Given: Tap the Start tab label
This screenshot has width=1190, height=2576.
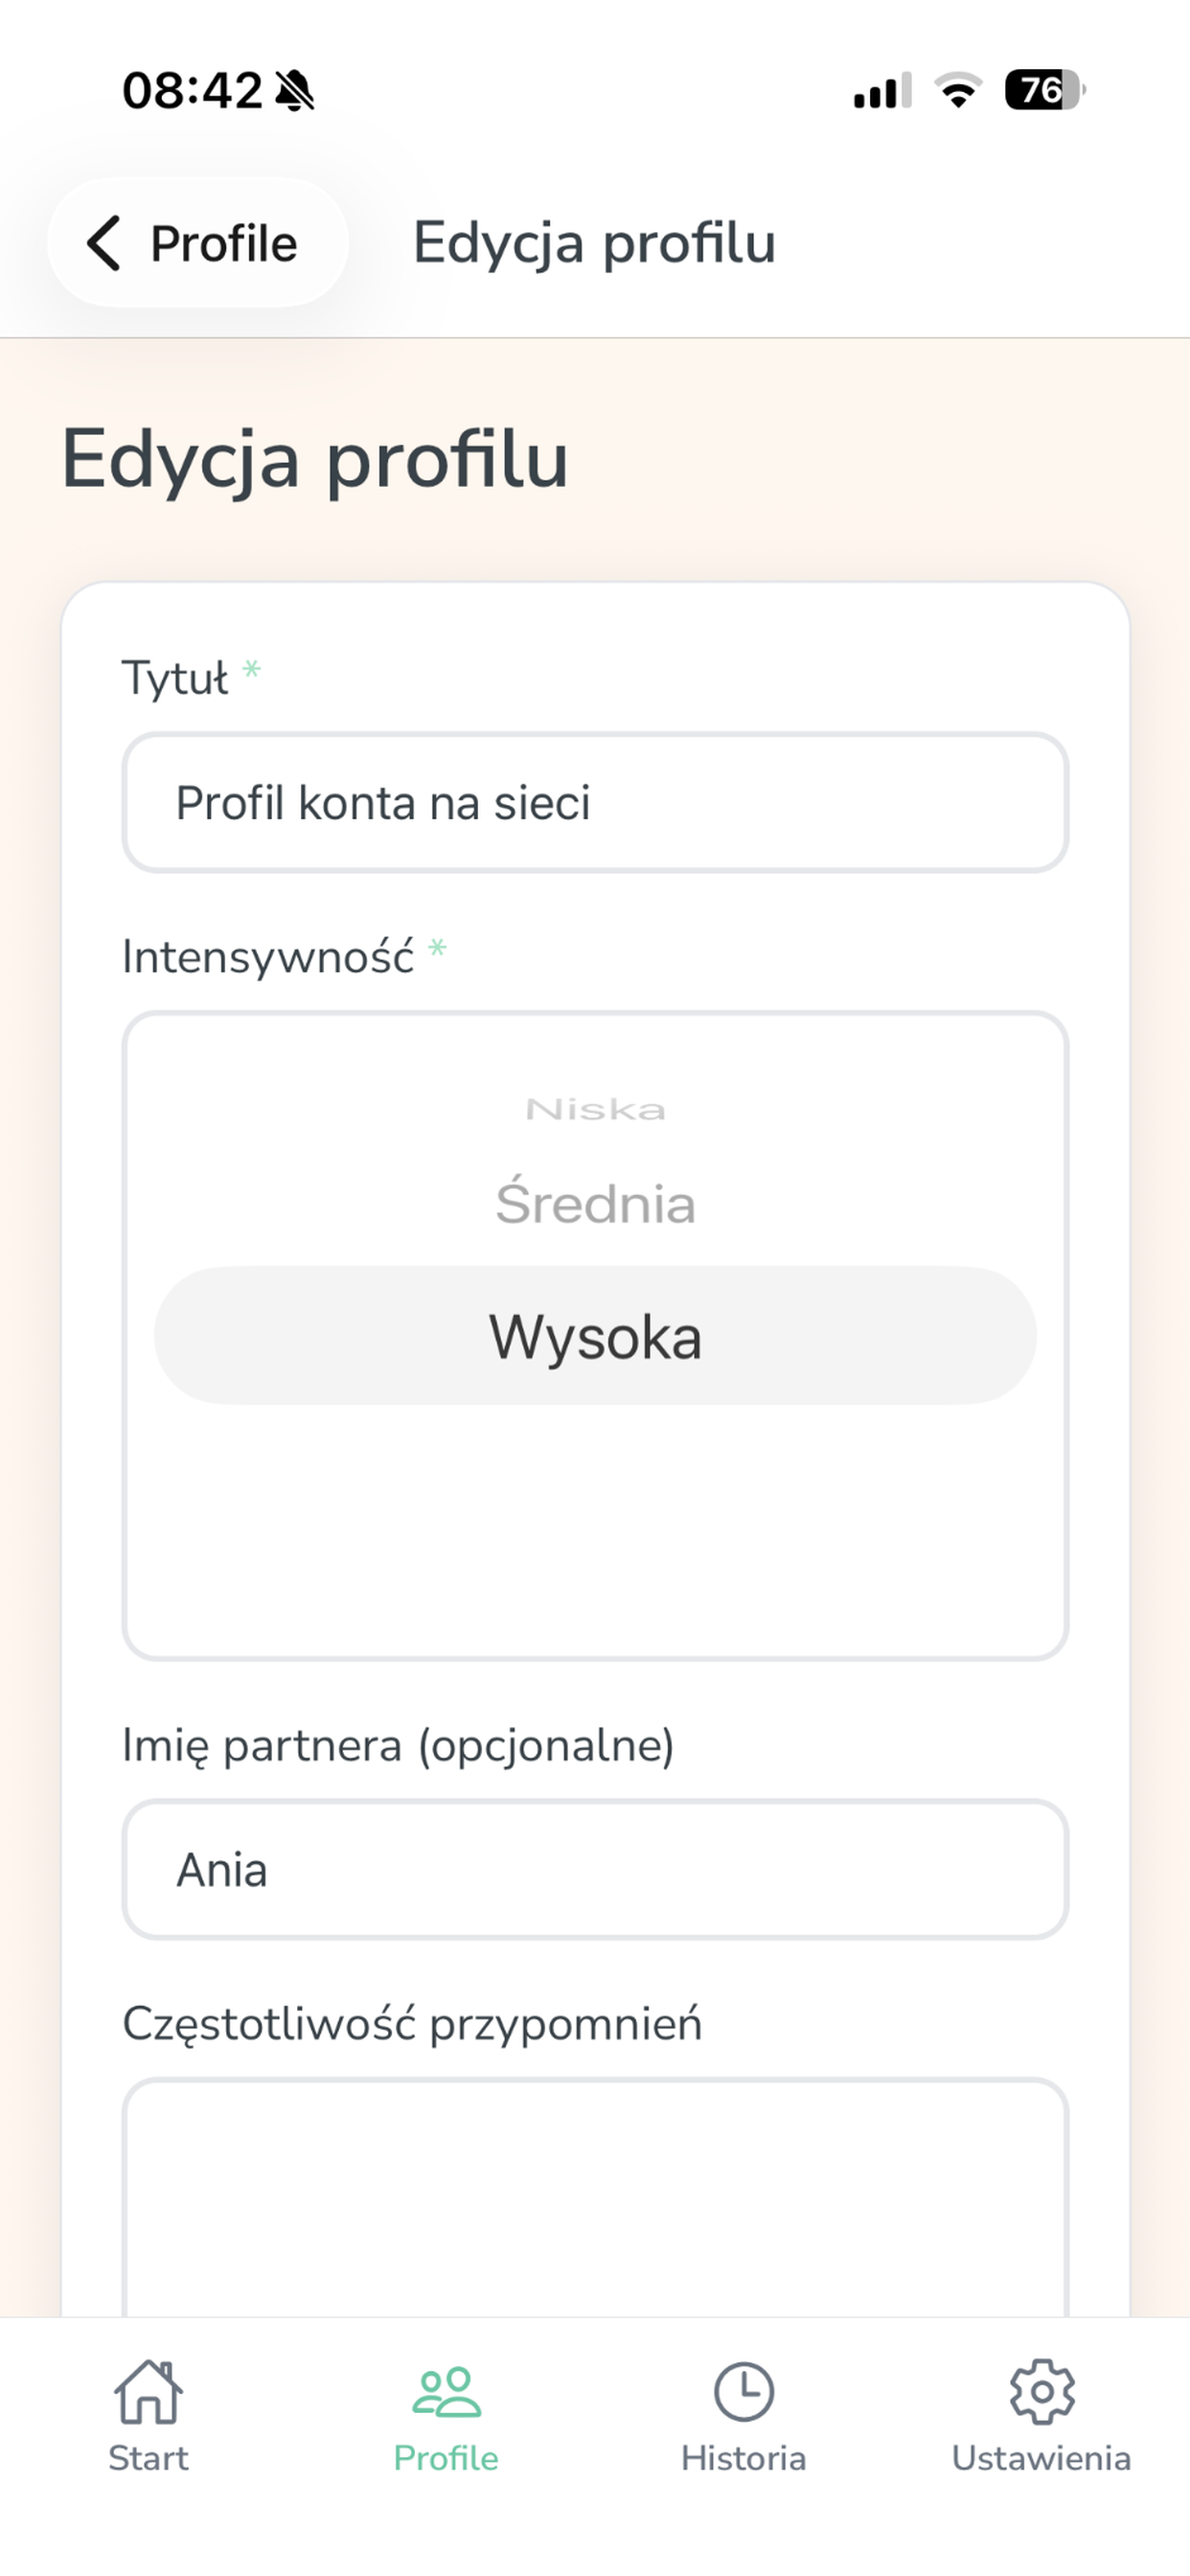Looking at the screenshot, I should 148,2458.
